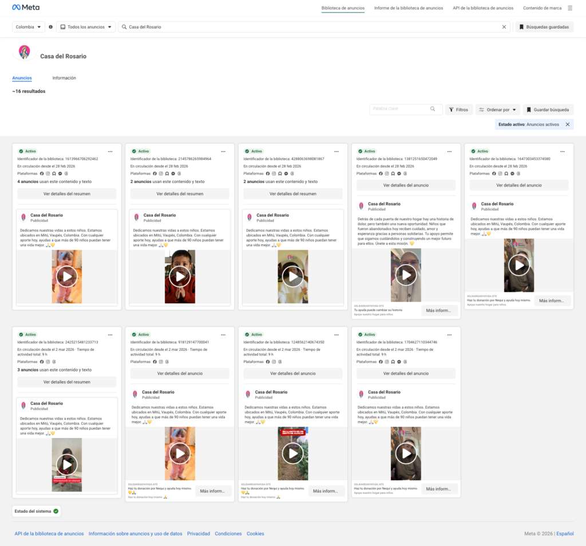Open the hamburger menu at top right
Screen dimensions: 586x546
click(570, 8)
